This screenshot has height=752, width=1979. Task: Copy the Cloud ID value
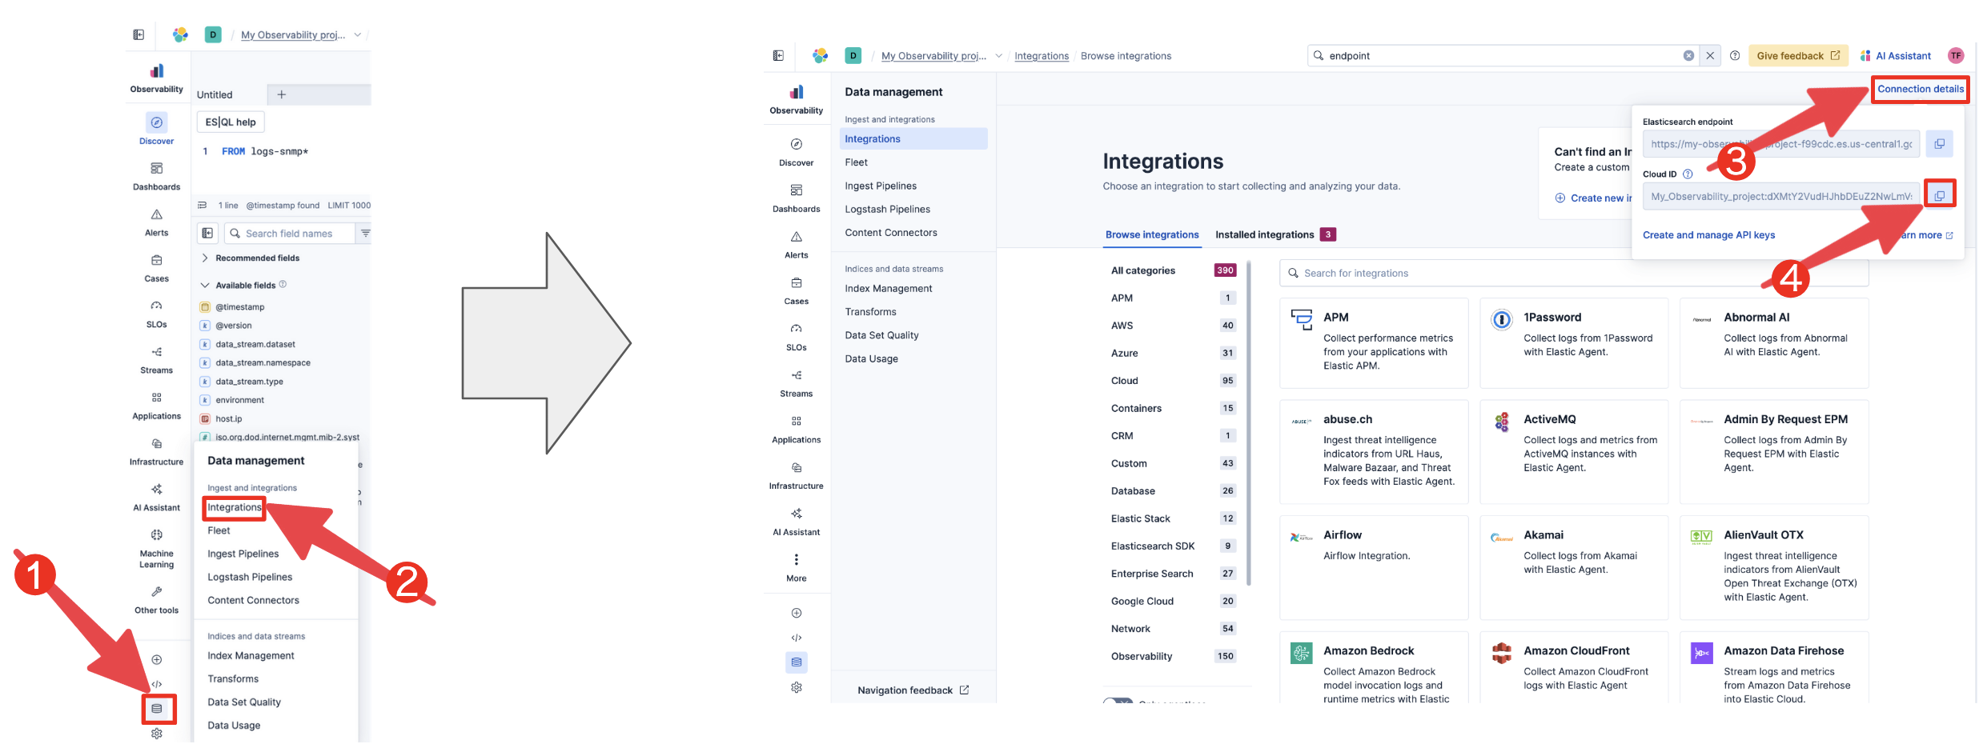click(1939, 195)
